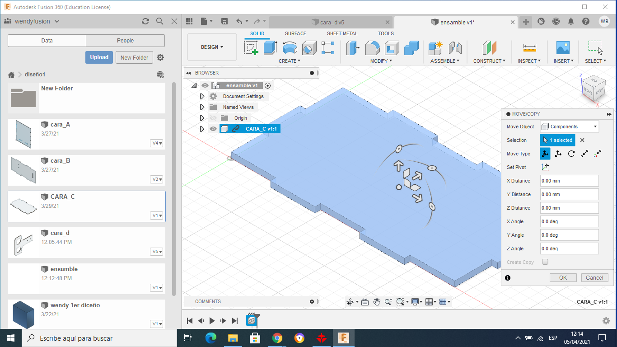The width and height of the screenshot is (617, 347).
Task: Select the Data tab
Action: click(x=47, y=41)
